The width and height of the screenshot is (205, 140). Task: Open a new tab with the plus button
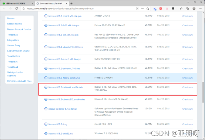tap(71, 4)
